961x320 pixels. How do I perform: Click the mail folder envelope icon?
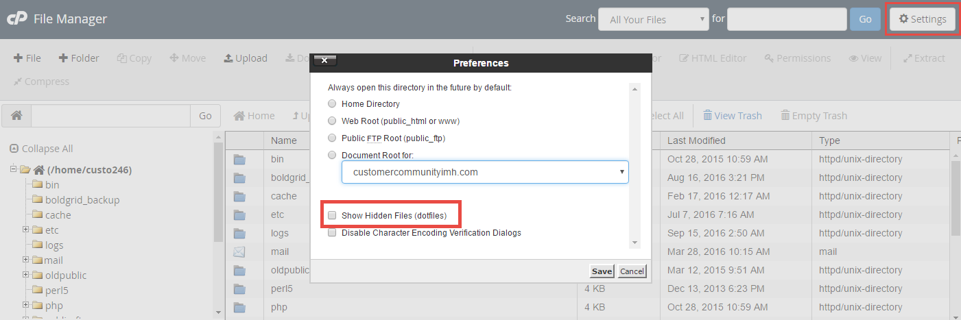tap(239, 251)
